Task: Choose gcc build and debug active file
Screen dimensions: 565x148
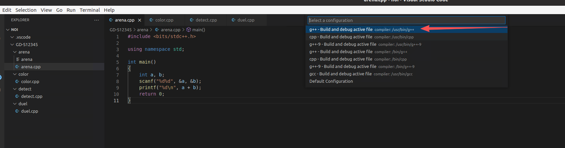Action: click(361, 74)
